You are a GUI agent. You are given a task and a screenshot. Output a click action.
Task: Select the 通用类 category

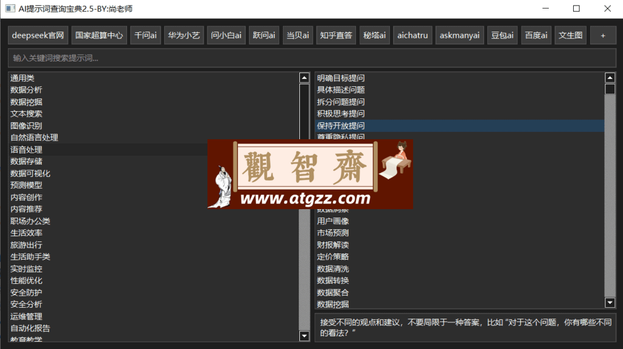(x=153, y=78)
